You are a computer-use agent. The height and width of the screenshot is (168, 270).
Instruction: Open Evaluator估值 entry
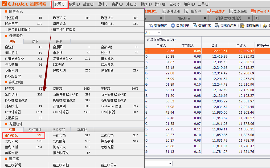tap(120, 106)
